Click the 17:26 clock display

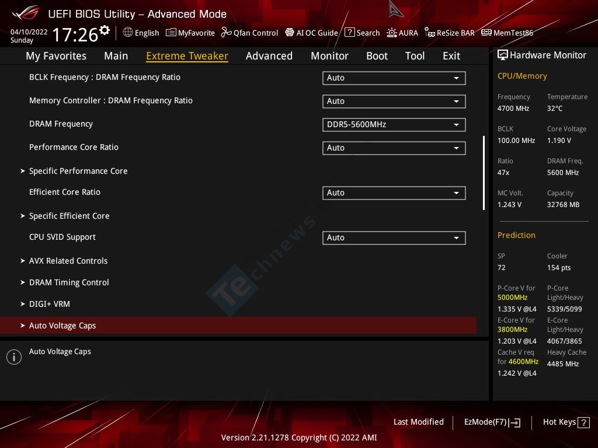pyautogui.click(x=75, y=34)
